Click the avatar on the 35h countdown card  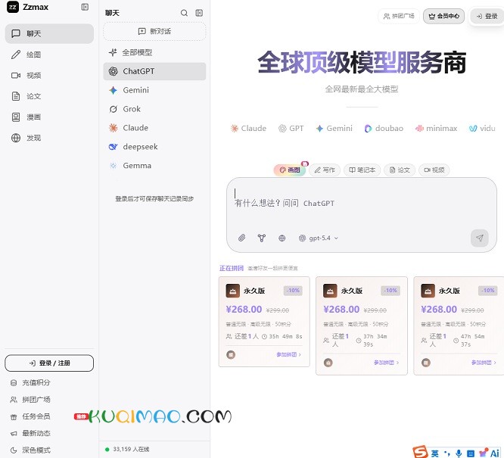[x=231, y=354]
